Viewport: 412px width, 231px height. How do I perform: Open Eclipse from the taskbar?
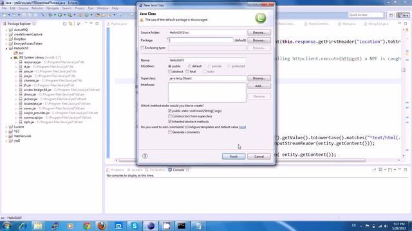click(x=151, y=226)
